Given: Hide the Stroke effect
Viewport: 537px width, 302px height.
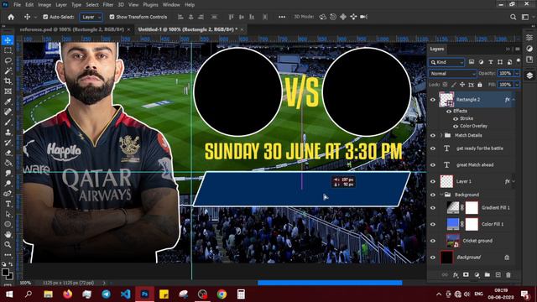Looking at the screenshot, I should pyautogui.click(x=456, y=118).
